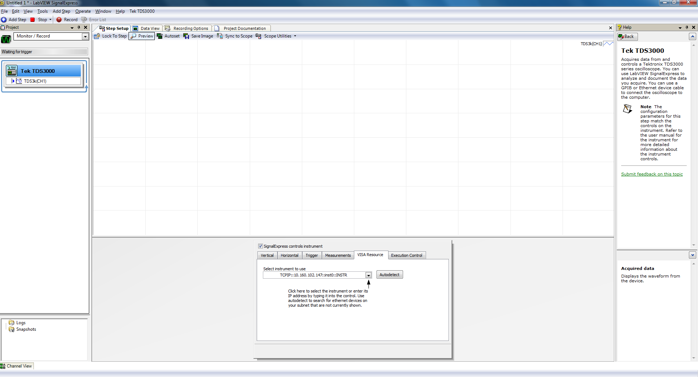Viewport: 698px width, 377px height.
Task: Pin the Help panel
Action: [x=687, y=27]
